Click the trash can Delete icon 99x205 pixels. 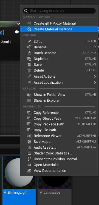pyautogui.click(x=29, y=70)
